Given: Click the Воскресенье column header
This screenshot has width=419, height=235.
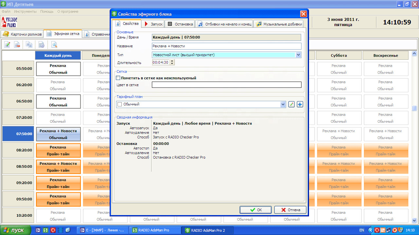Looking at the screenshot, I should [x=385, y=55].
